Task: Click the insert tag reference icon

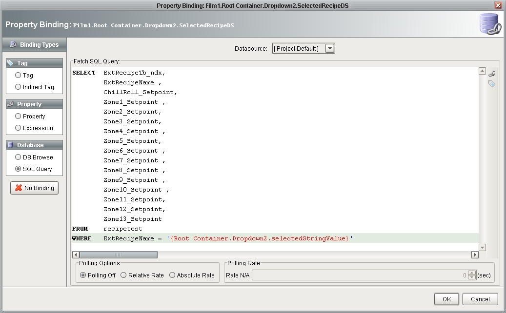Action: (x=492, y=84)
